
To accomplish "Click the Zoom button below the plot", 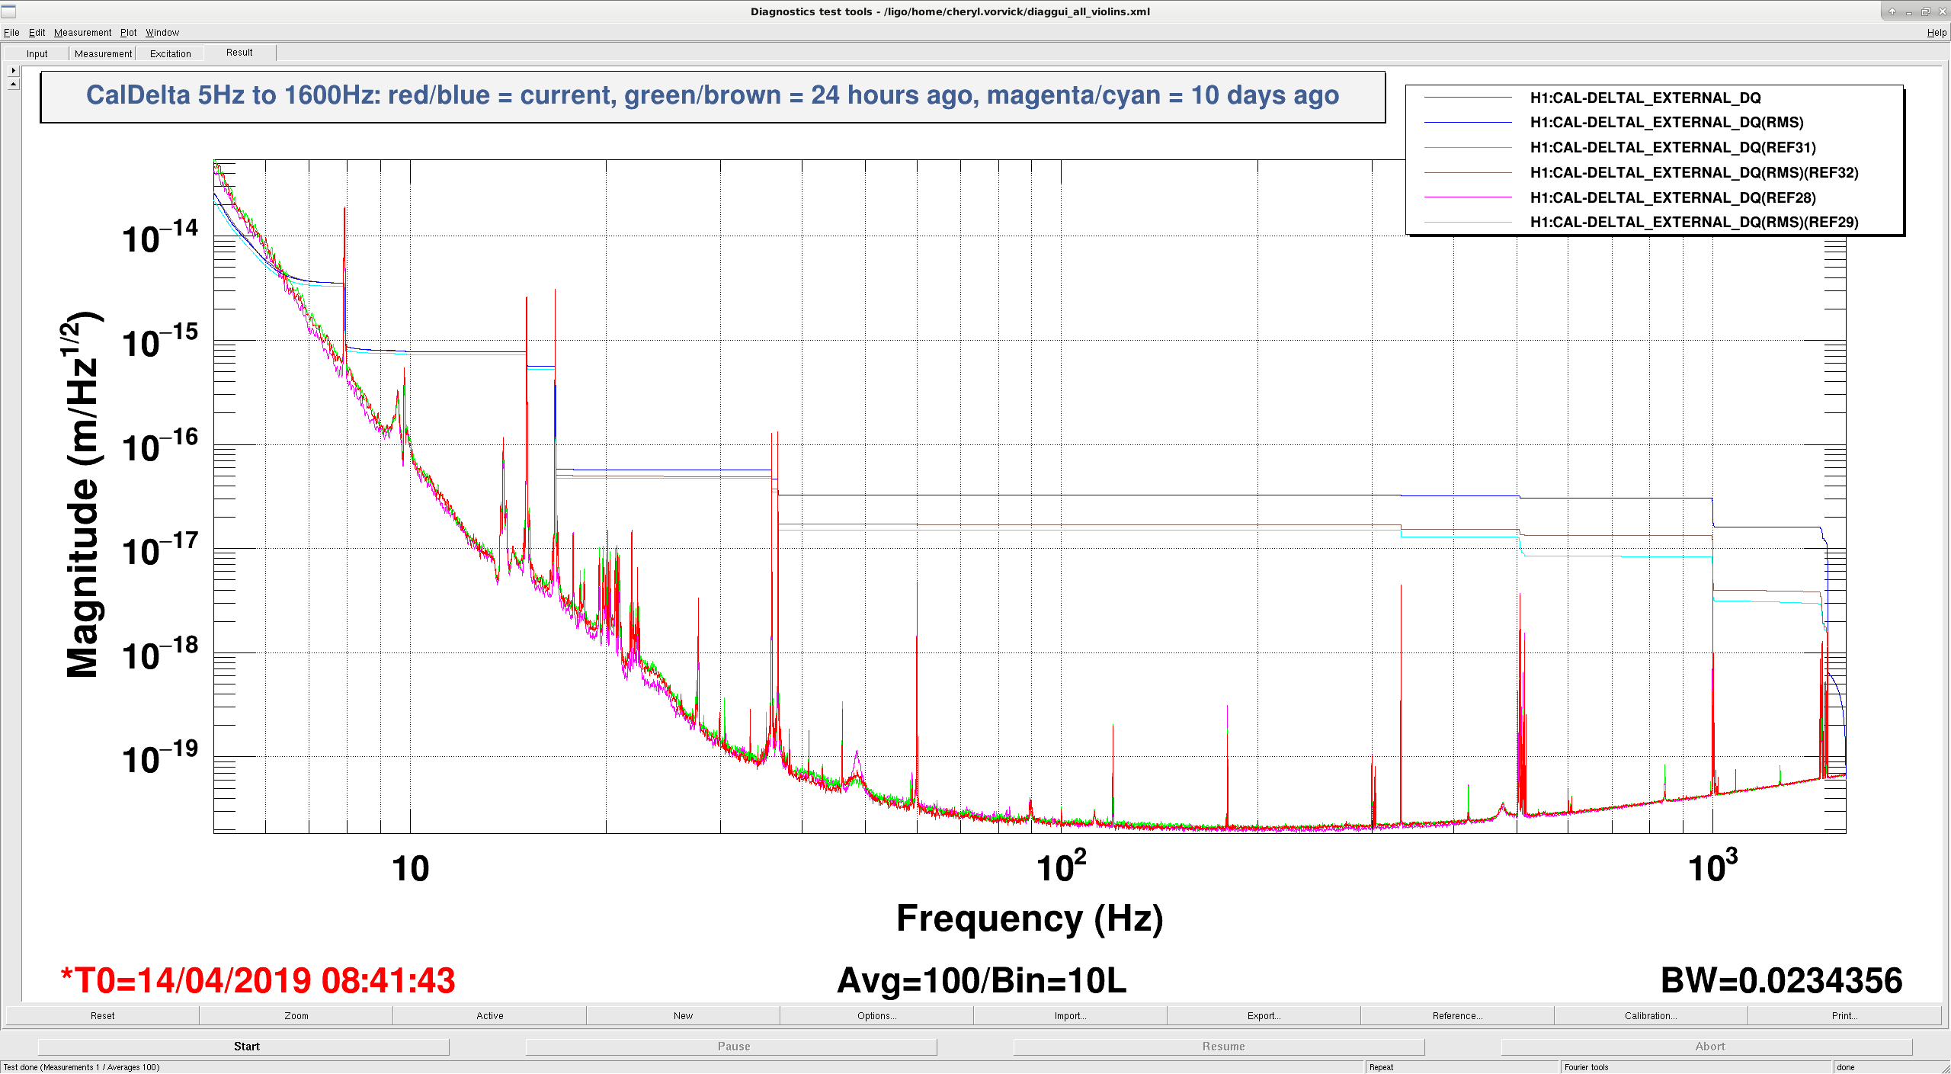I will tap(296, 1015).
